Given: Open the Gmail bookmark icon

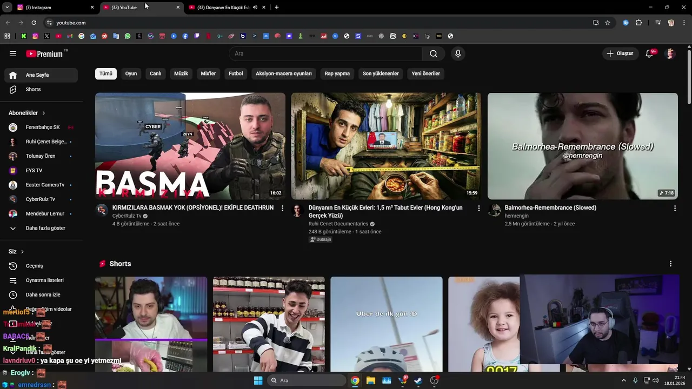Looking at the screenshot, I should click(x=70, y=36).
